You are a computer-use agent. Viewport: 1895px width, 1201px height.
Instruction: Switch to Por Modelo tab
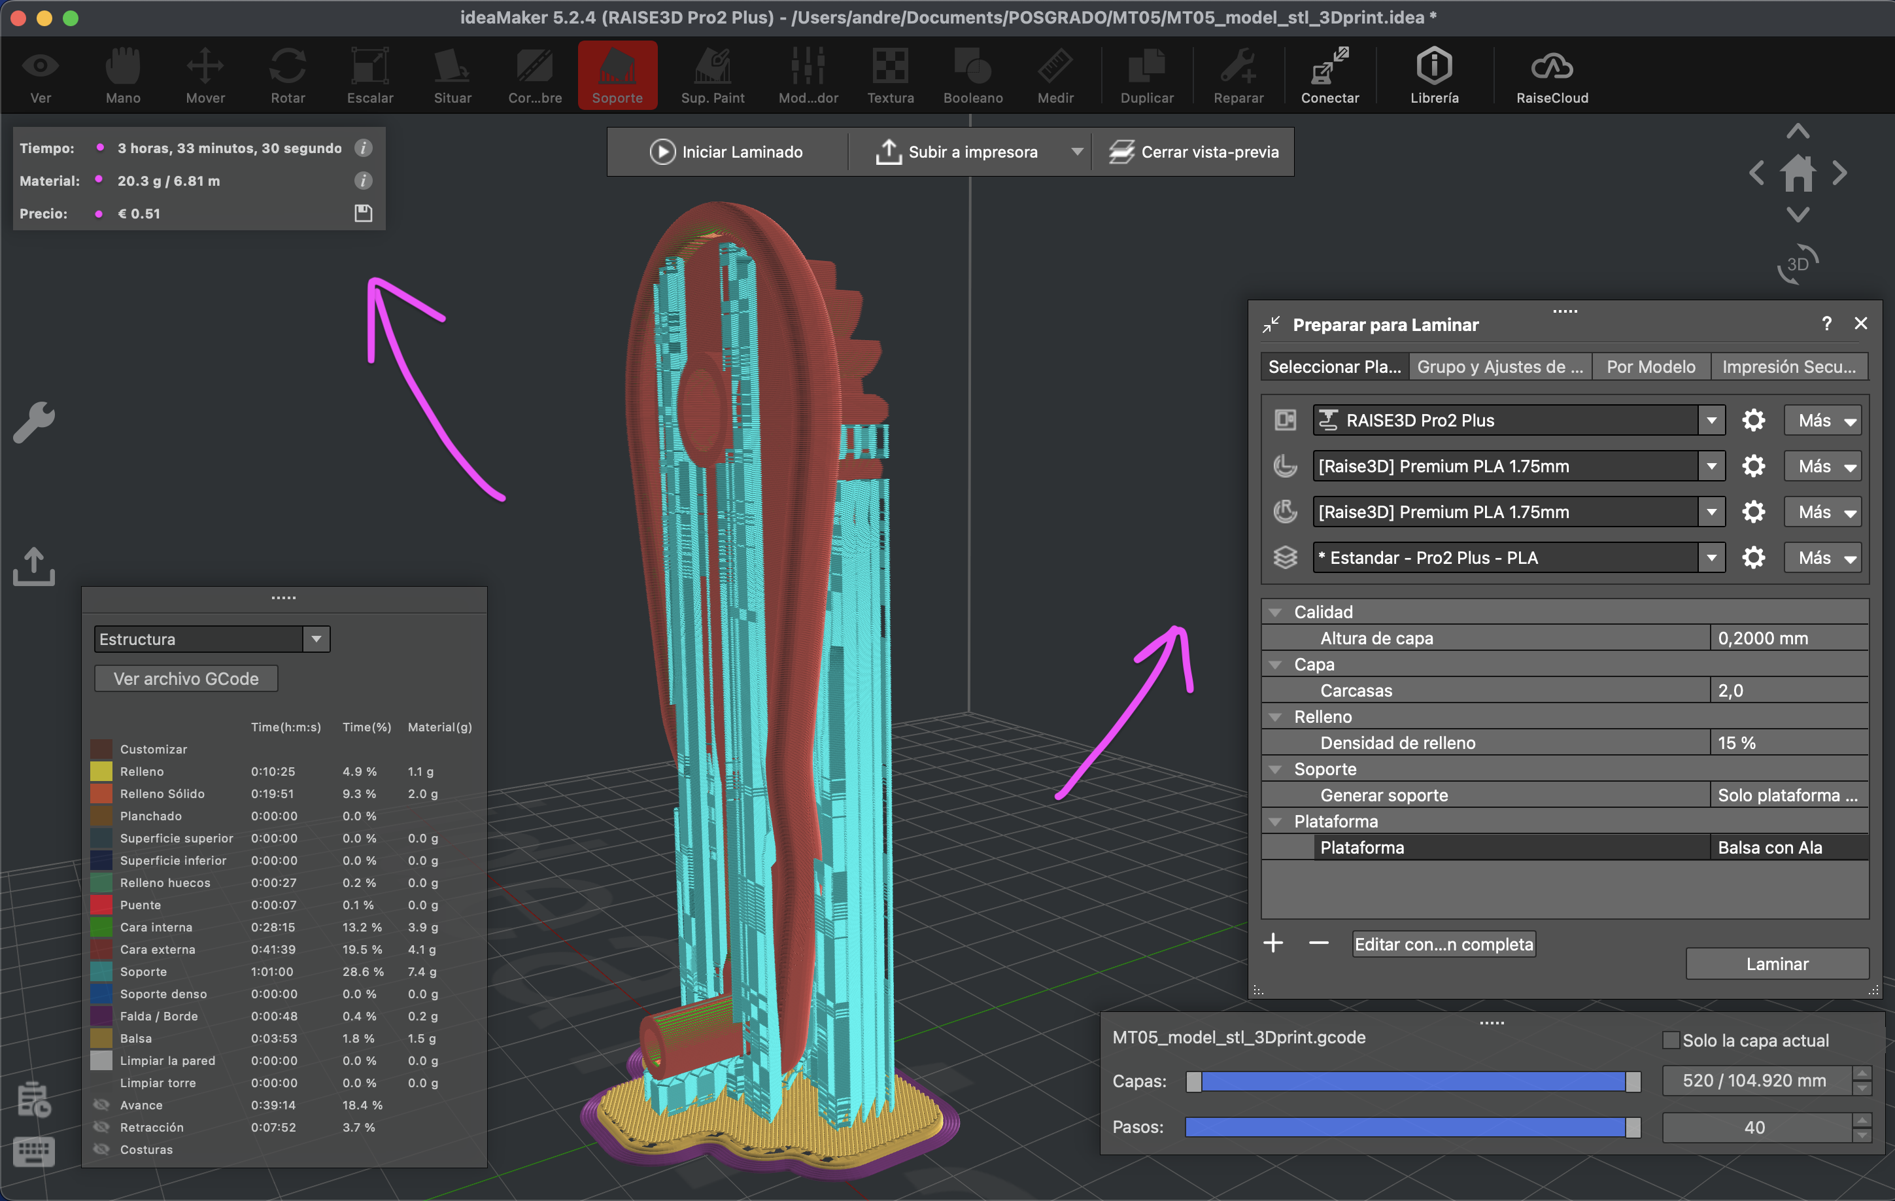1650,367
